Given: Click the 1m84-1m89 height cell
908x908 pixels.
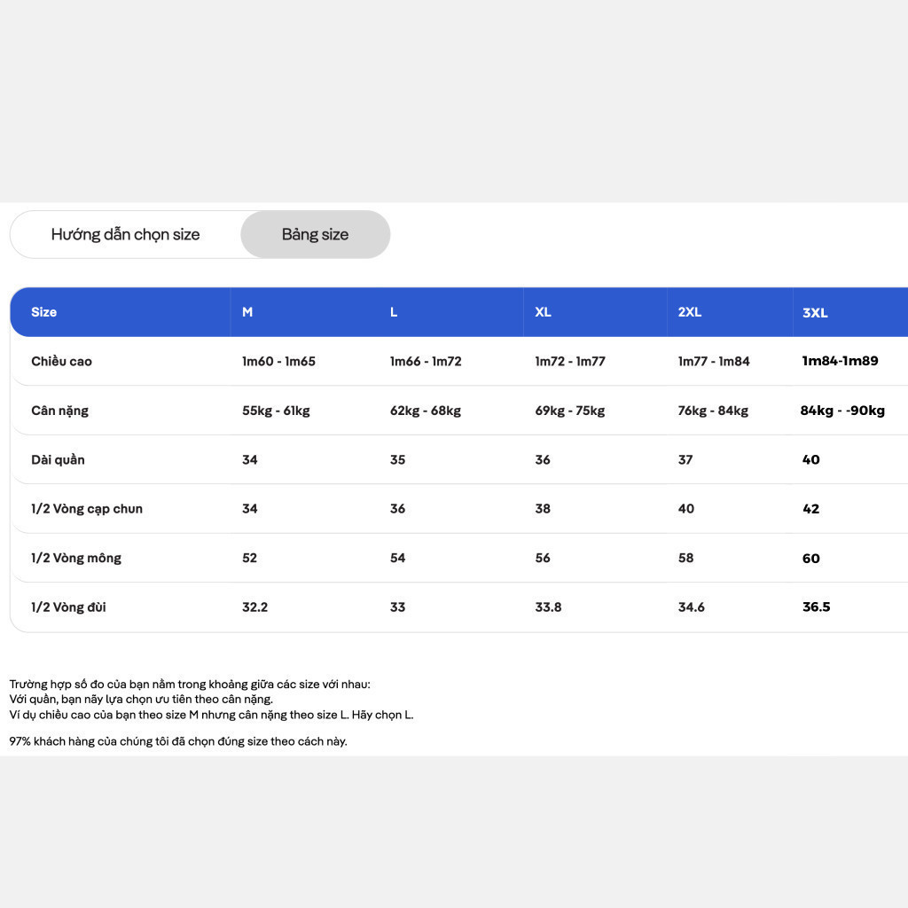Looking at the screenshot, I should (x=841, y=361).
